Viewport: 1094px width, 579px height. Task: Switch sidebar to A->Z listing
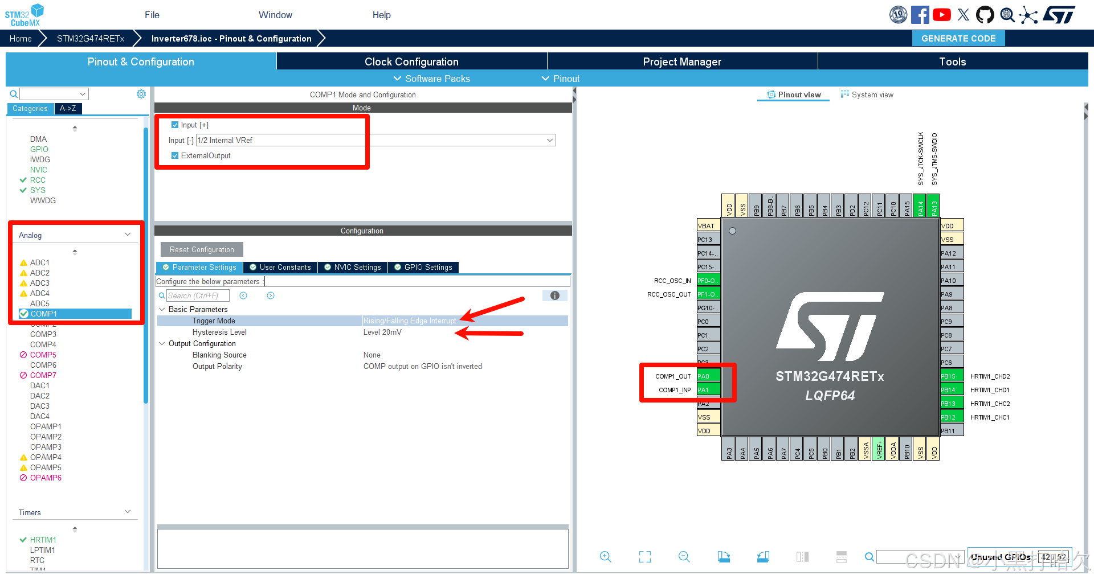[68, 108]
